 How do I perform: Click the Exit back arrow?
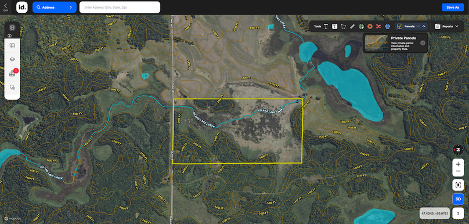[5, 7]
